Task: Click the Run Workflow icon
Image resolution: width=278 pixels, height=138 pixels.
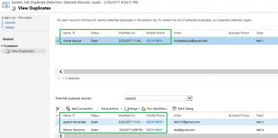Action: pyautogui.click(x=144, y=109)
